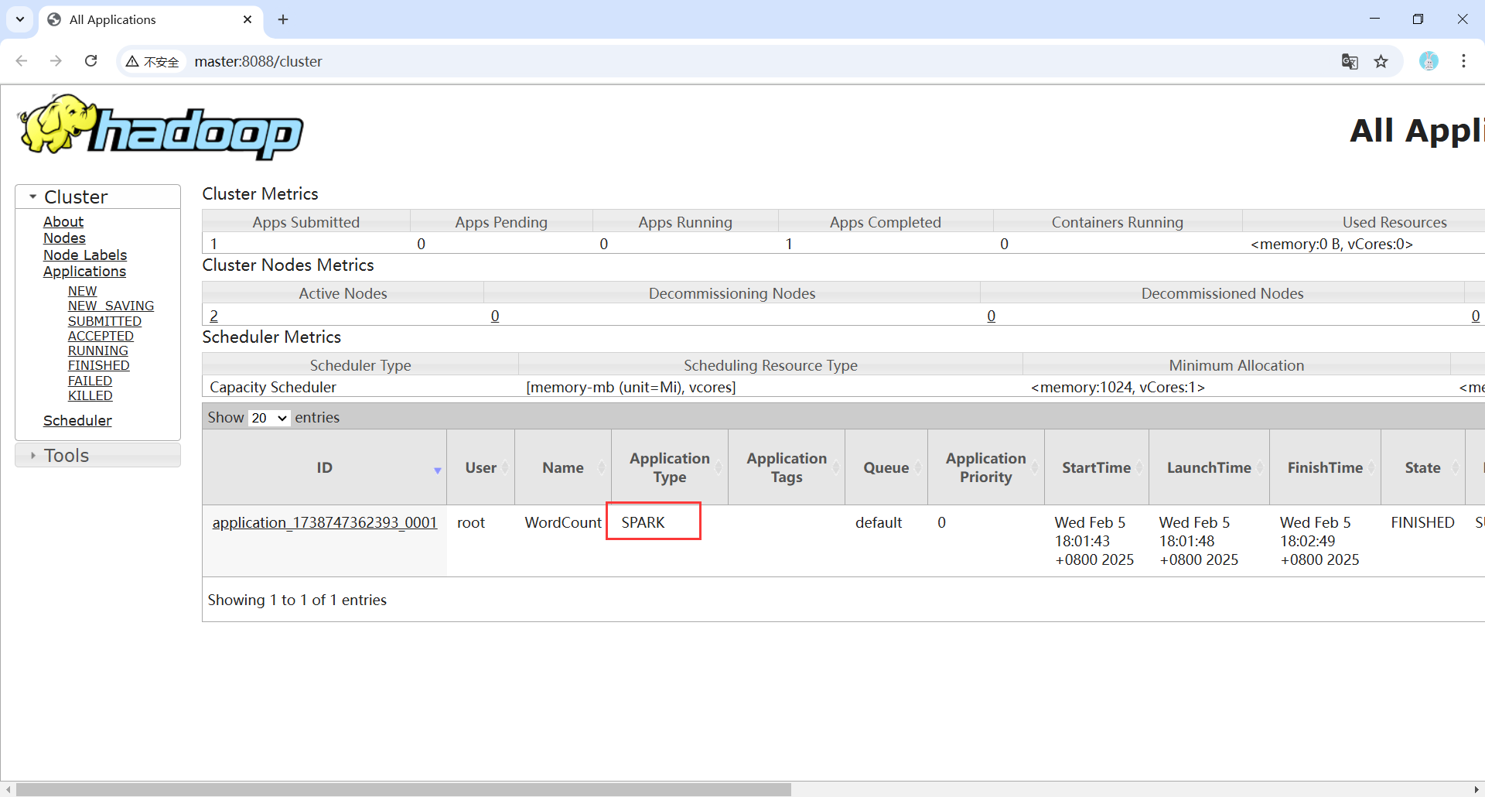Click the Hadoop elephant logo
Viewport: 1485px width, 797px height.
click(x=161, y=127)
